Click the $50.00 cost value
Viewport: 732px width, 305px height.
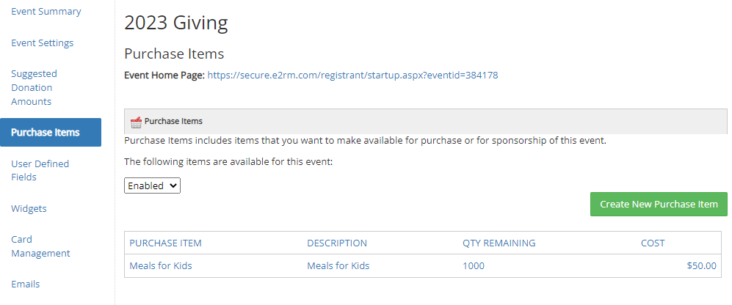coord(702,266)
